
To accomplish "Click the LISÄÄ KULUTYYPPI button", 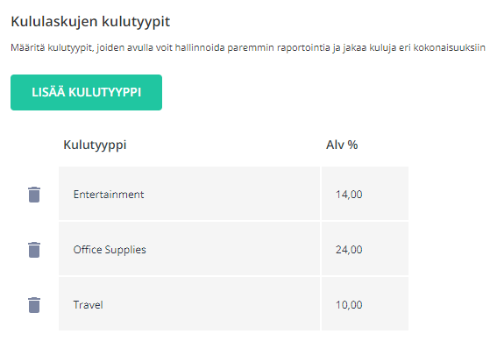I will click(x=86, y=92).
